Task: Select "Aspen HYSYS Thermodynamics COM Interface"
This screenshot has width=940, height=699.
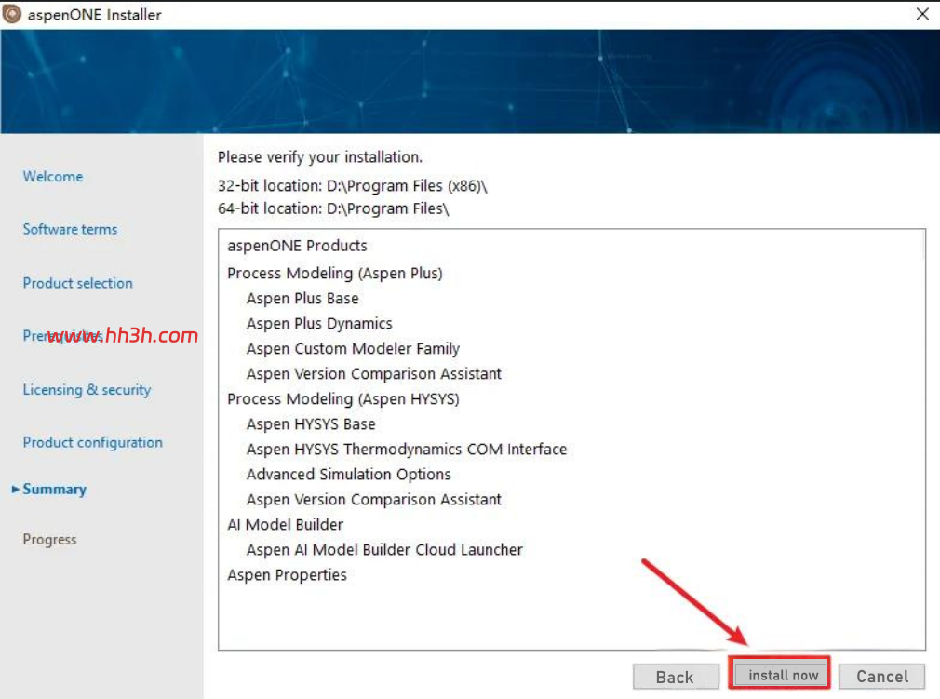Action: pyautogui.click(x=407, y=450)
